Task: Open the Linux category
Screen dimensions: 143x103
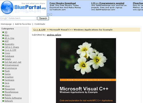Action: click(7, 86)
